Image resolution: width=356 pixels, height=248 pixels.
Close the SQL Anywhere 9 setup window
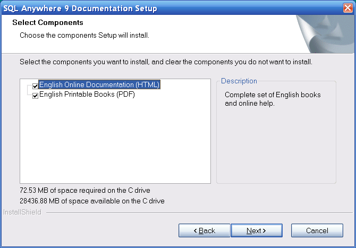(347, 7)
